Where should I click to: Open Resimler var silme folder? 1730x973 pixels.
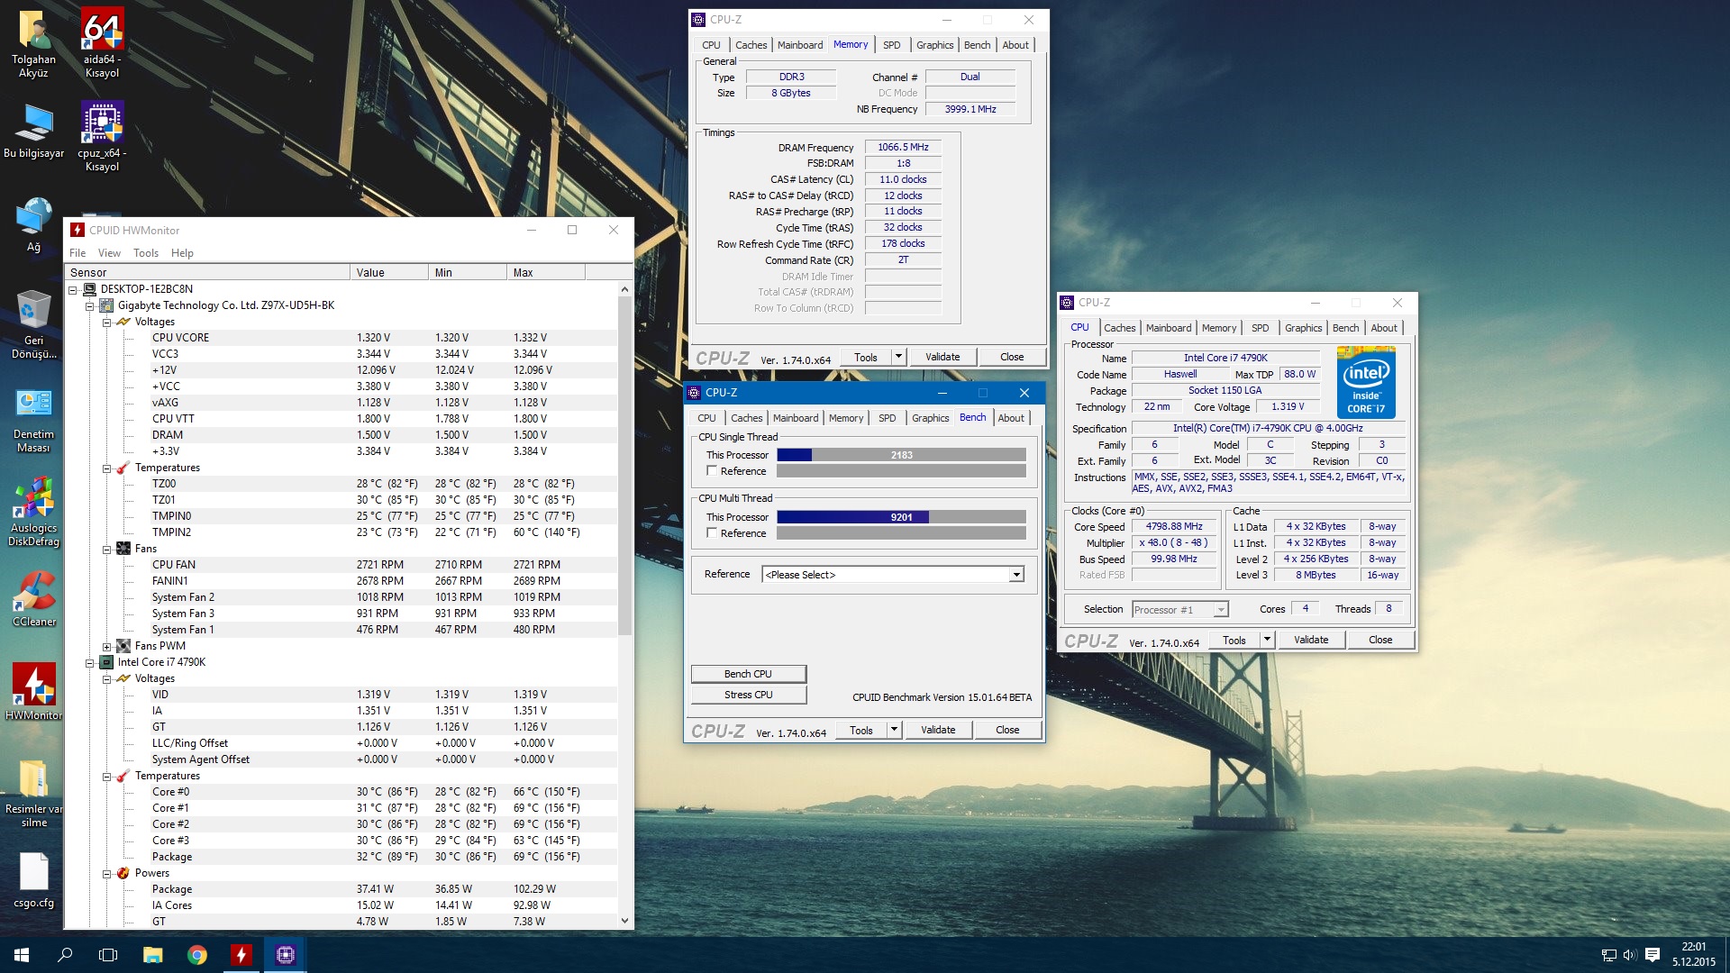pyautogui.click(x=33, y=793)
